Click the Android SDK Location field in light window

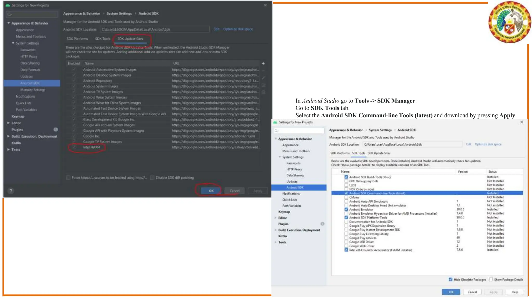413,144
